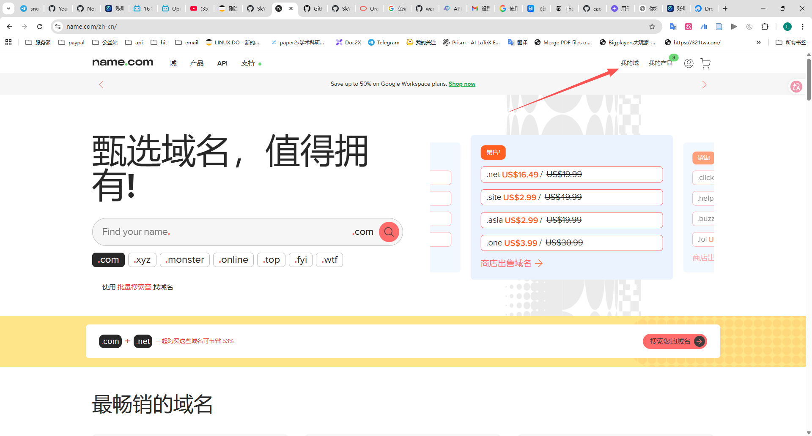
Task: Open the 域 menu
Action: tap(173, 63)
